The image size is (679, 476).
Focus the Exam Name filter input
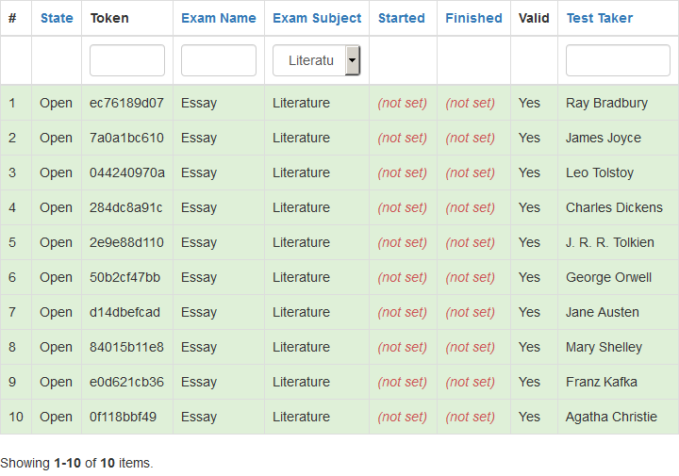point(218,60)
